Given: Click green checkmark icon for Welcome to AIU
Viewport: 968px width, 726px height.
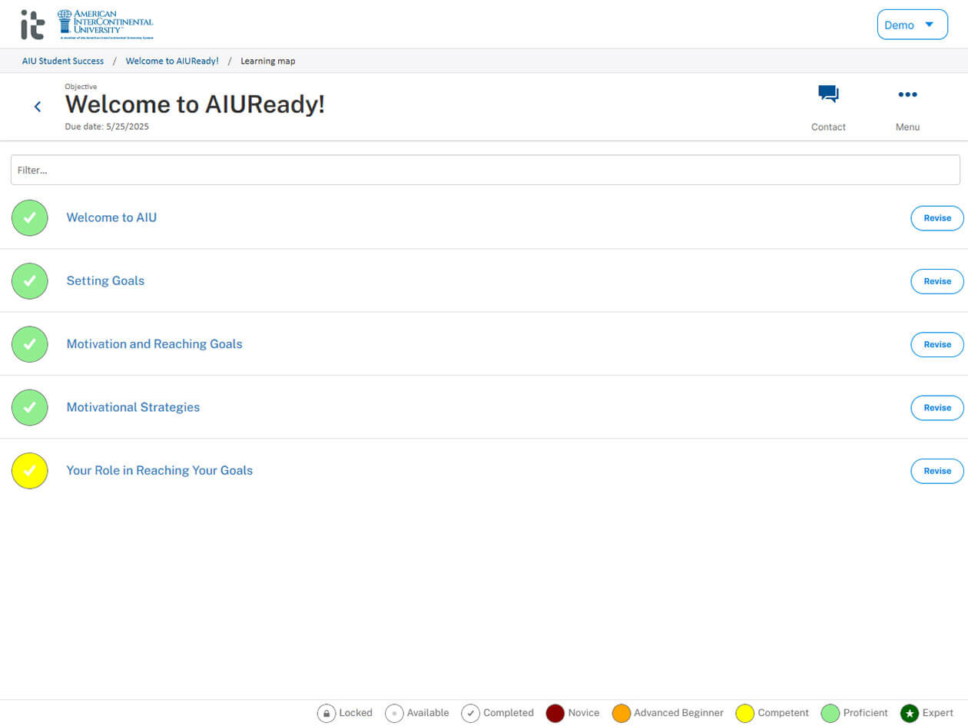Looking at the screenshot, I should click(x=30, y=218).
